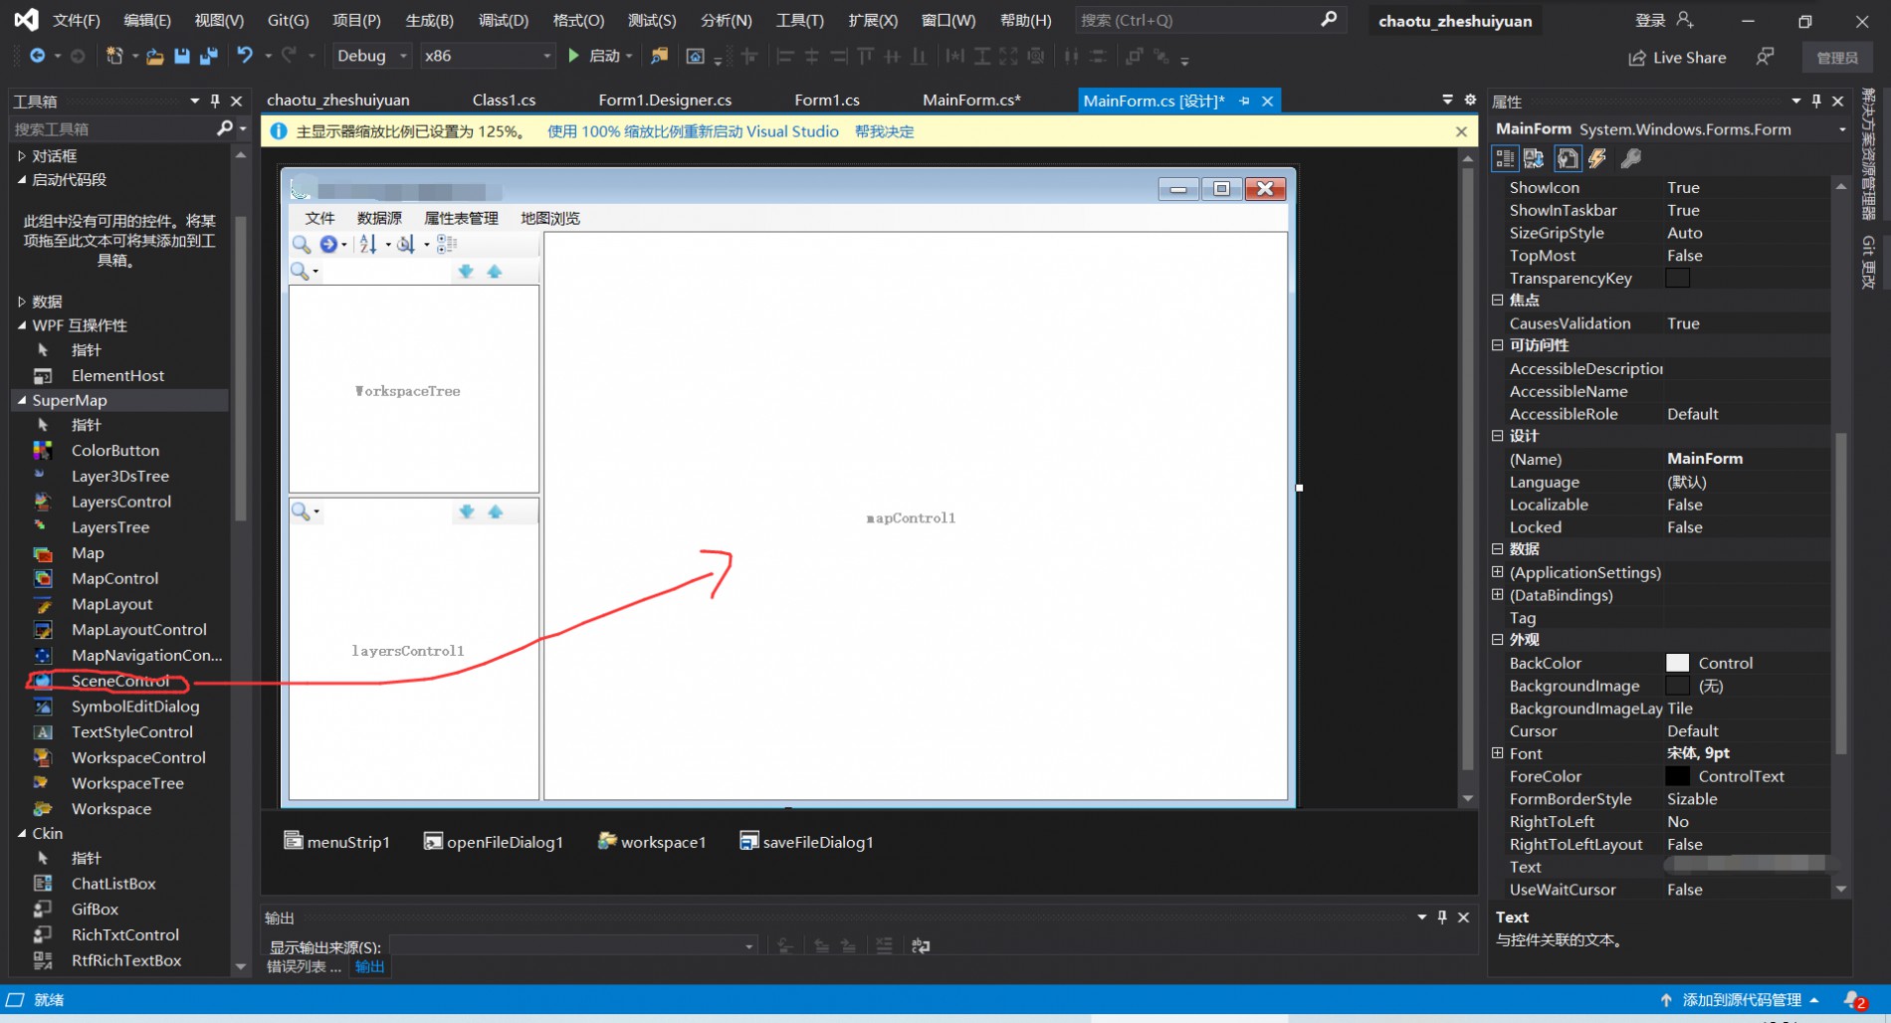Click the 帮我决定 link

[x=884, y=131]
